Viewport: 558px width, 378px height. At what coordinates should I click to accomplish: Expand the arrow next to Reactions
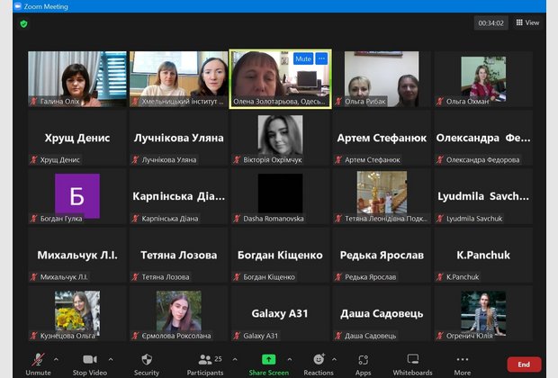(x=334, y=359)
